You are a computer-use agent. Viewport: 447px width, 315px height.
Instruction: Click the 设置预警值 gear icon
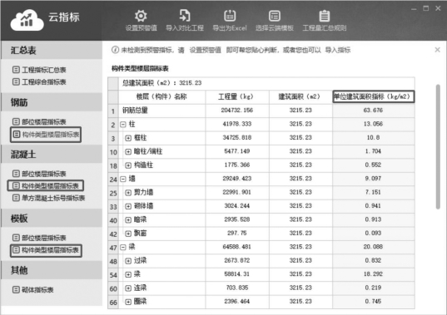pos(141,16)
